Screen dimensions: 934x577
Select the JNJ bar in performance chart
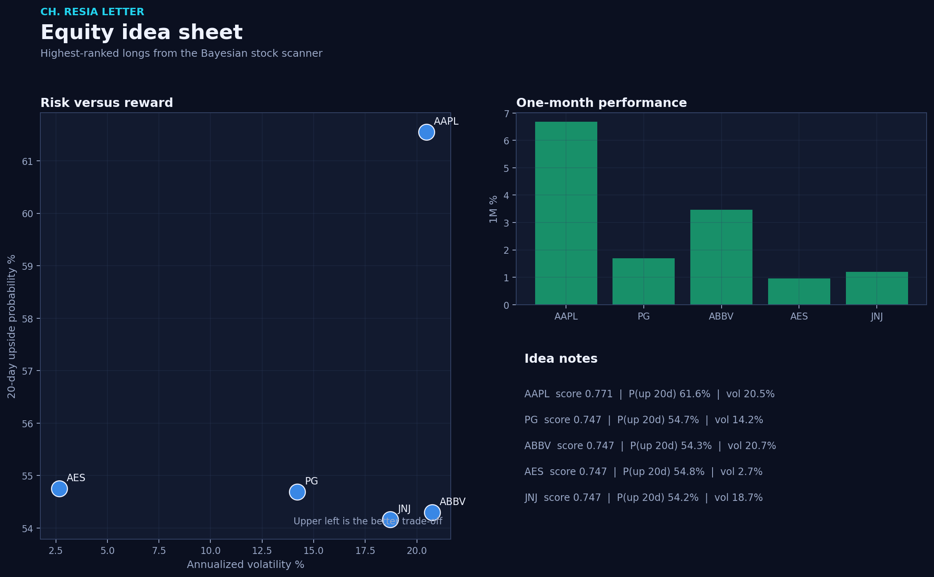click(877, 288)
